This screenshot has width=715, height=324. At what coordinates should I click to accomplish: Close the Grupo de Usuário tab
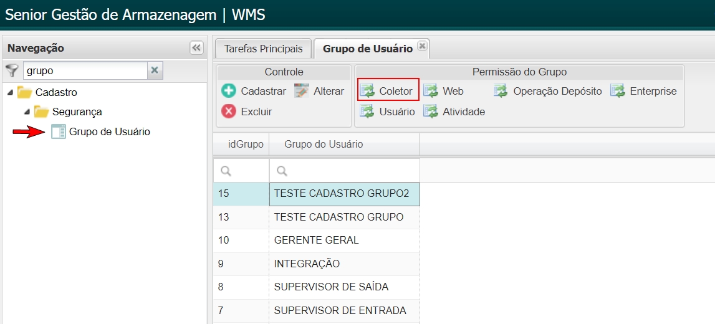[x=422, y=45]
